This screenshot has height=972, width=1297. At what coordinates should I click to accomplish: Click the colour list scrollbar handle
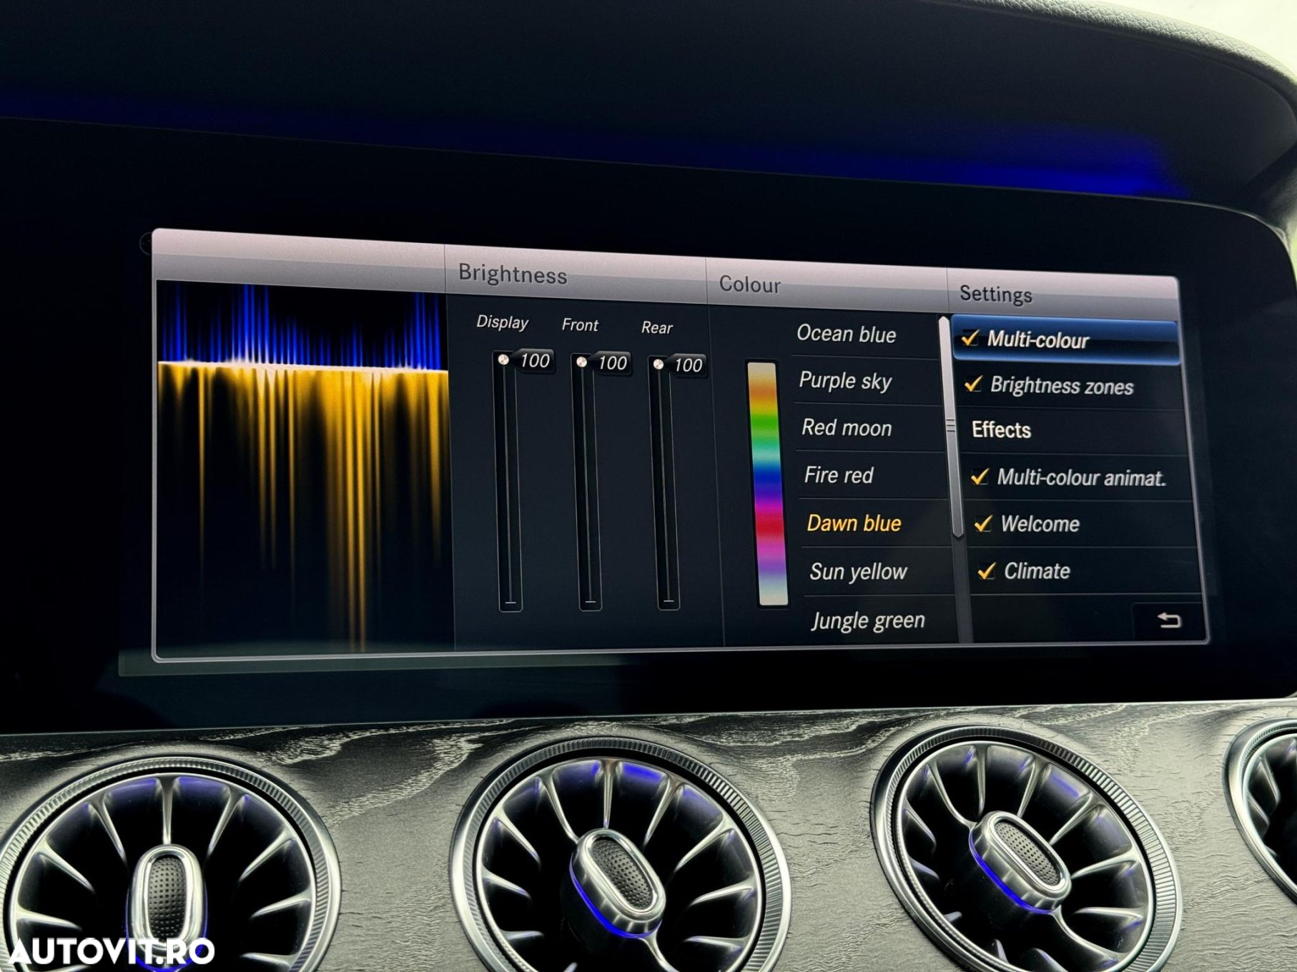(950, 427)
